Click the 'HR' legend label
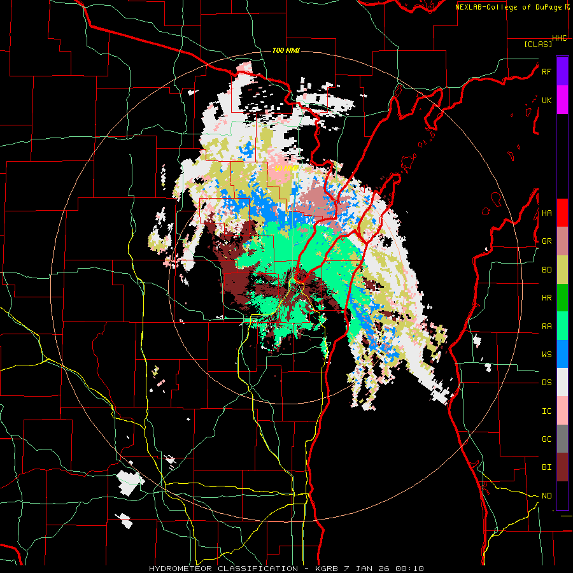 [546, 298]
